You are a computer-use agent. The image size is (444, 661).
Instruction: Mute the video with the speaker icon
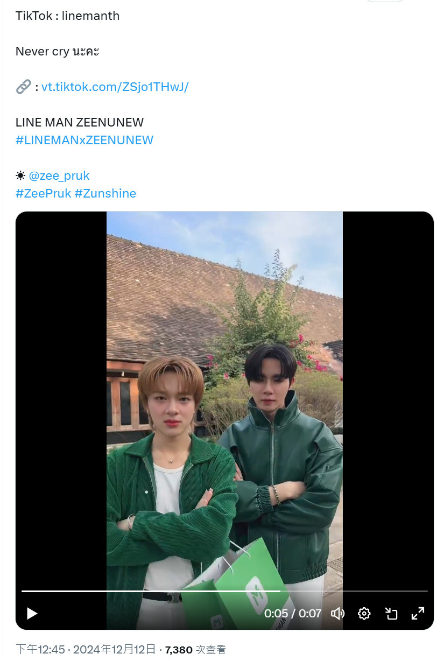(x=337, y=613)
